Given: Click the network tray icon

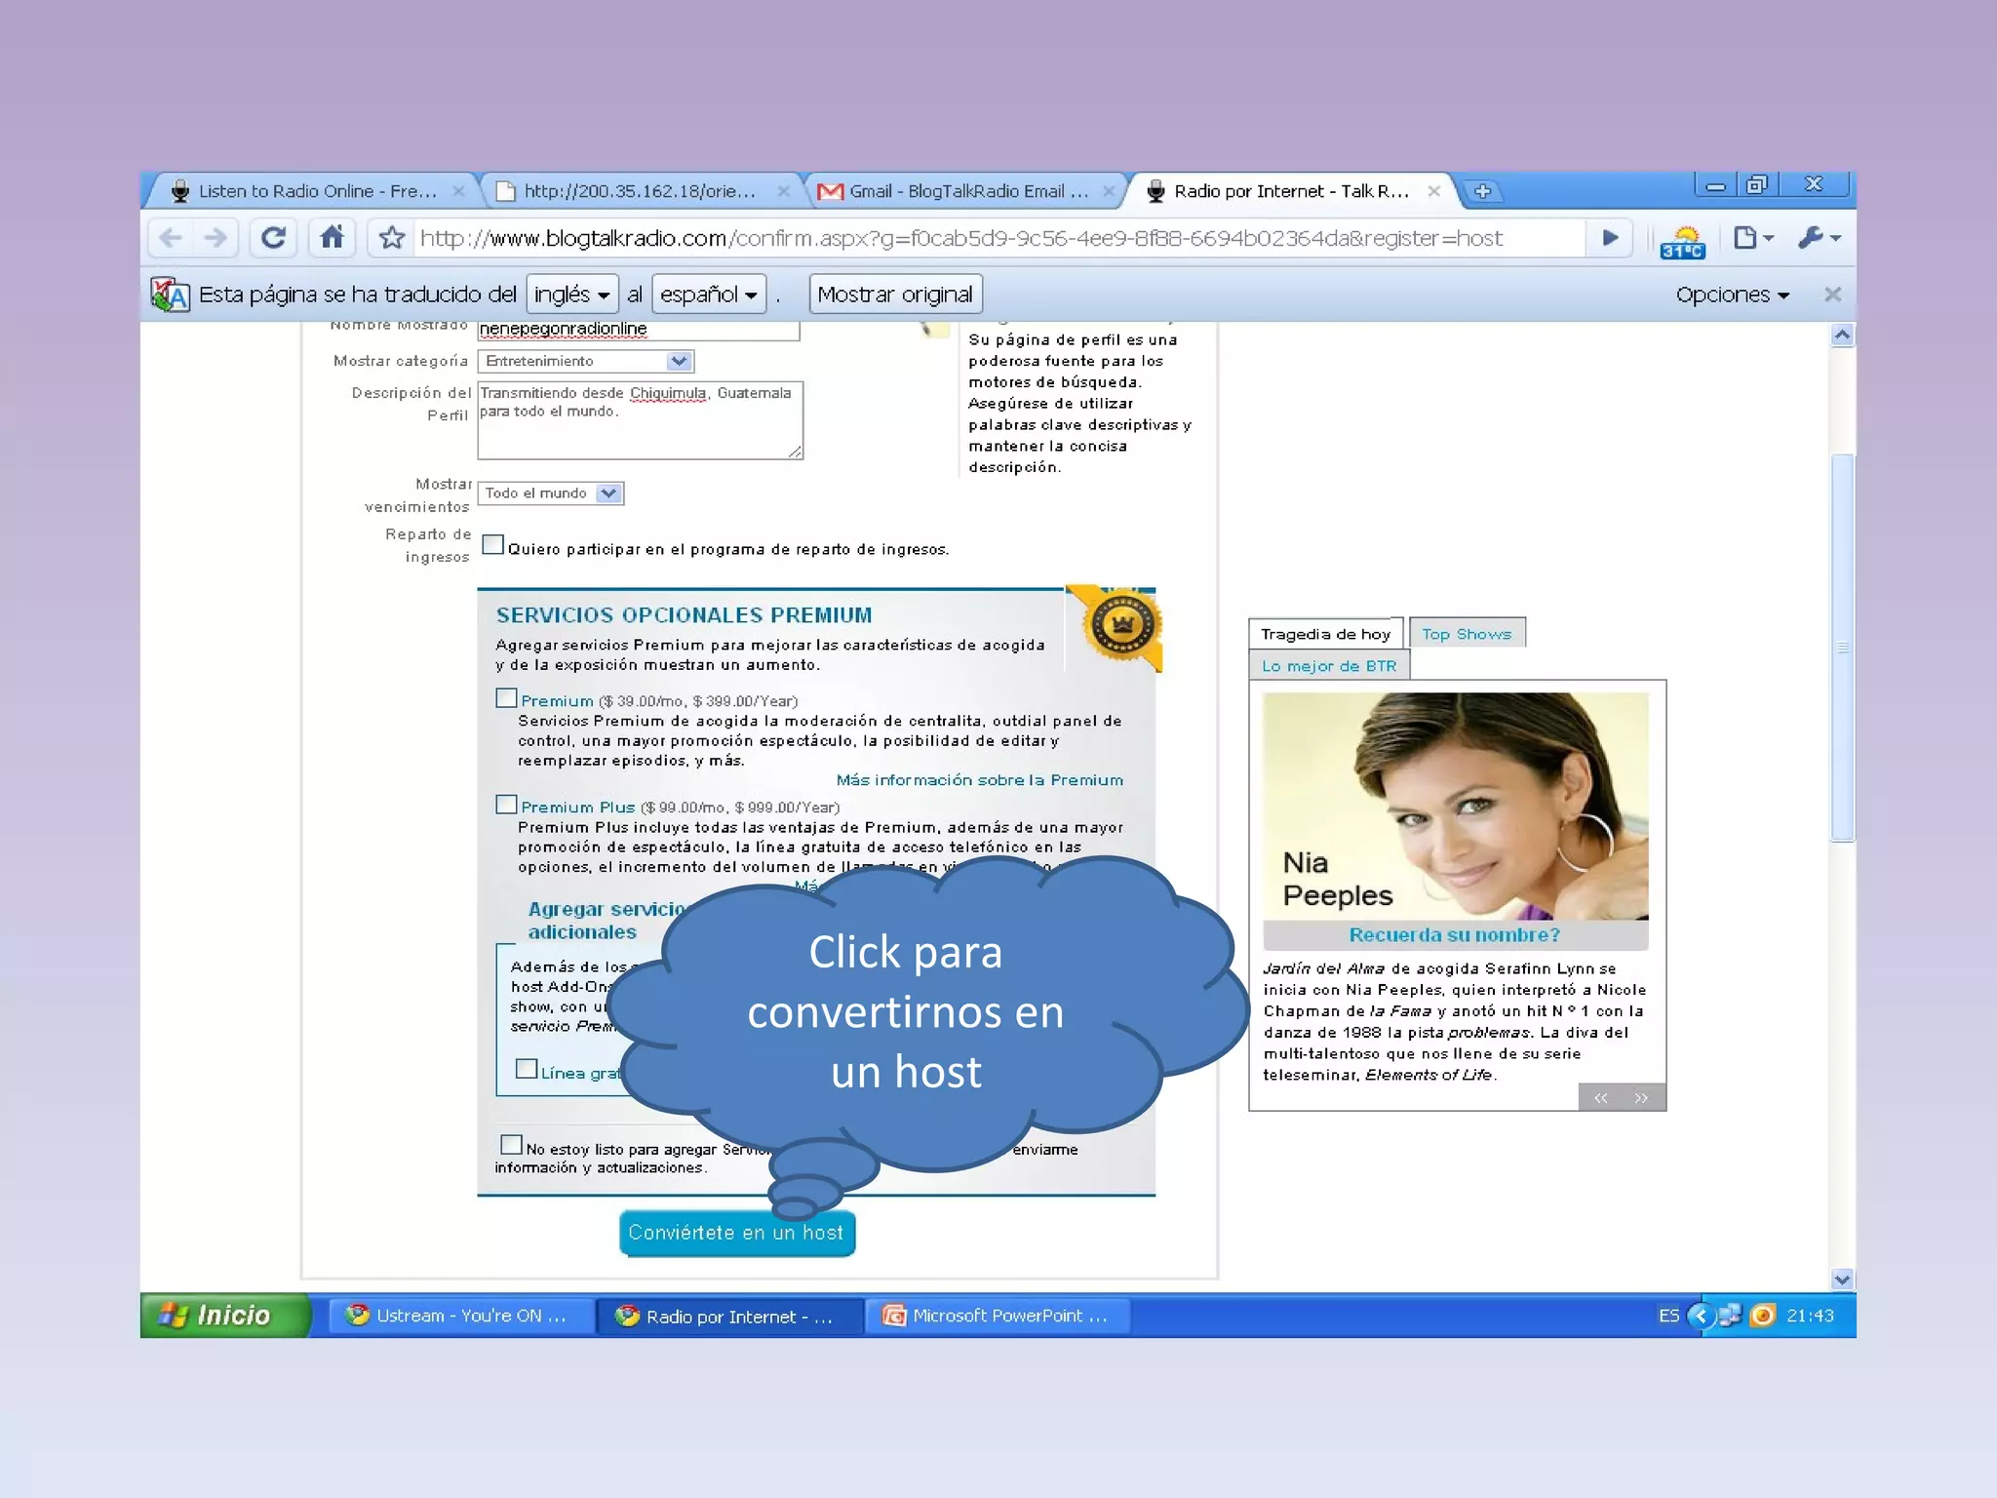Looking at the screenshot, I should [1730, 1316].
